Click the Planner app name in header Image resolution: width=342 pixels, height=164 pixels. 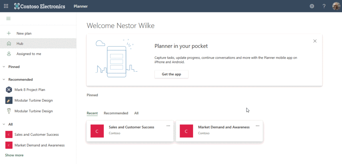(80, 6)
